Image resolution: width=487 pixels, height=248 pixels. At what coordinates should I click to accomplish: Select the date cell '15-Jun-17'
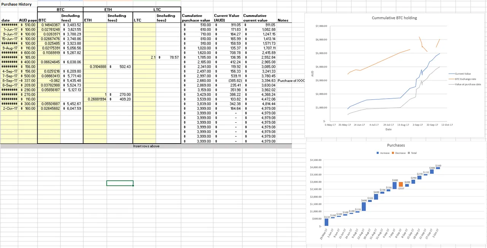pyautogui.click(x=10, y=39)
